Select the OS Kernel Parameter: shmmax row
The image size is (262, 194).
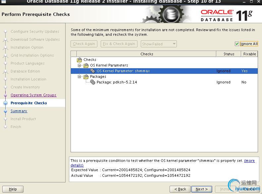(x=164, y=71)
